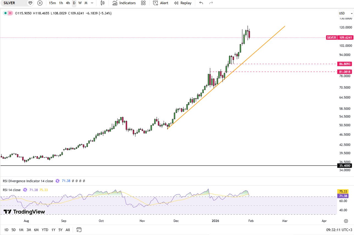Switch the chart to 4h interval
Image resolution: width=354 pixels, height=235 pixels.
click(68, 3)
